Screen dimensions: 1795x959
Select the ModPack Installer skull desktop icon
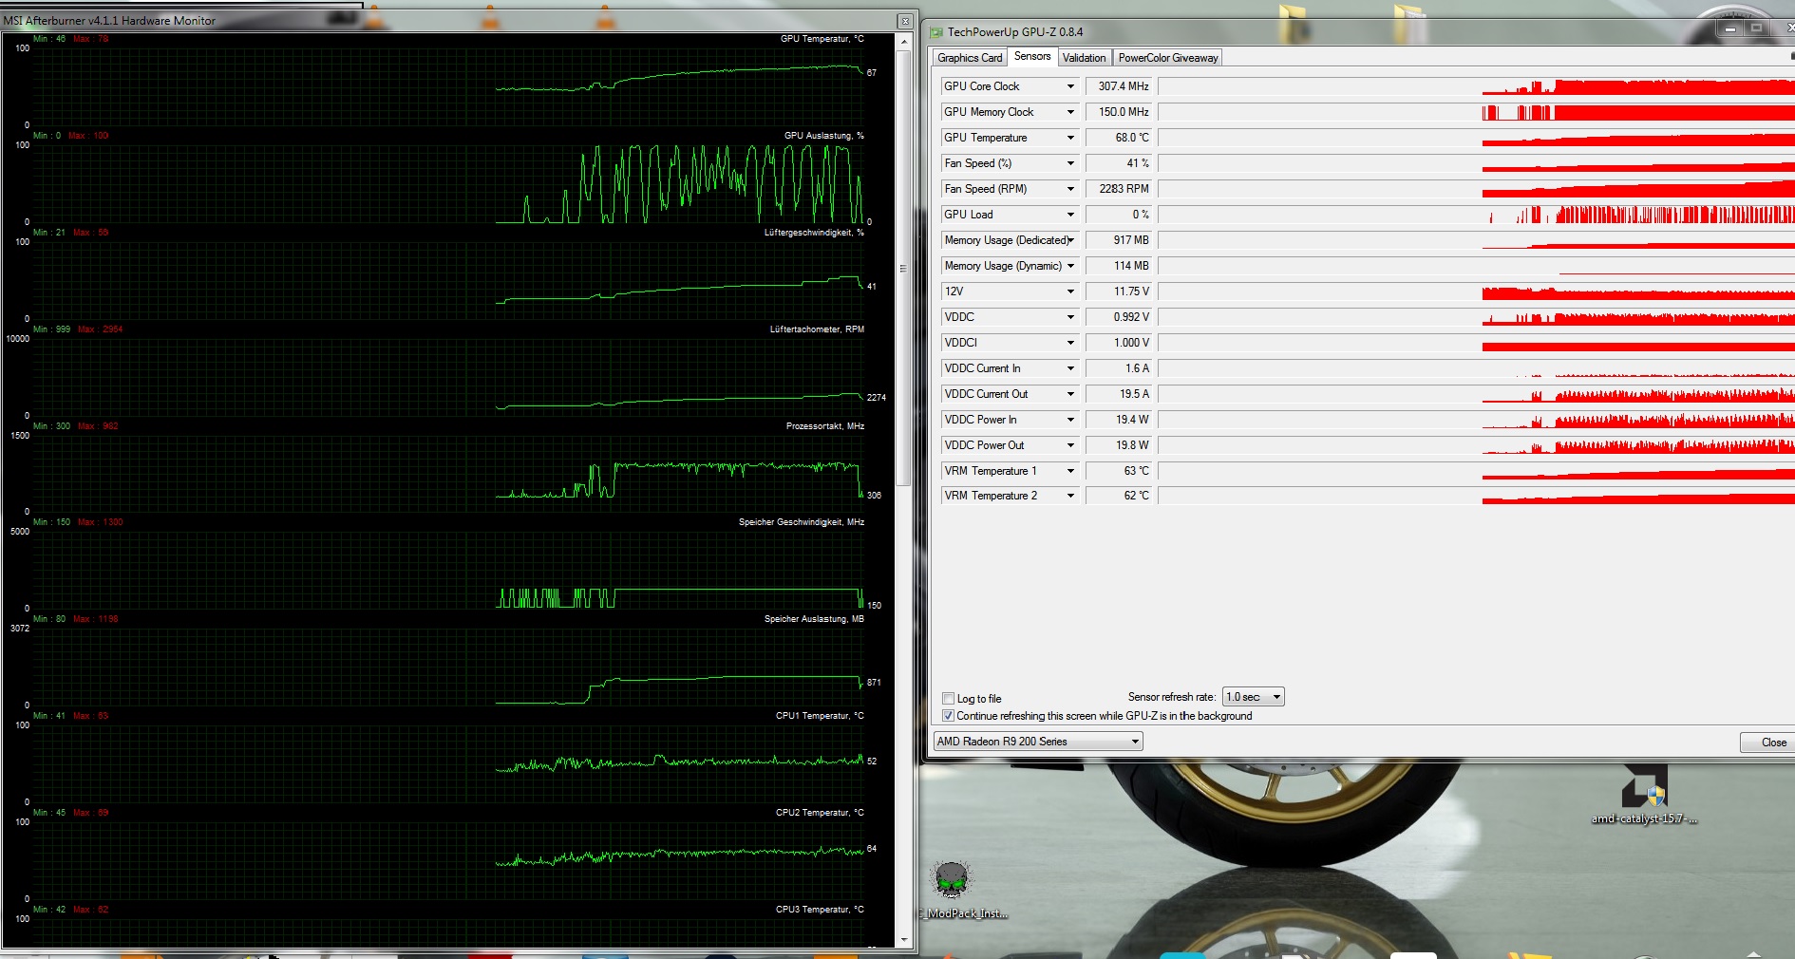tap(953, 890)
